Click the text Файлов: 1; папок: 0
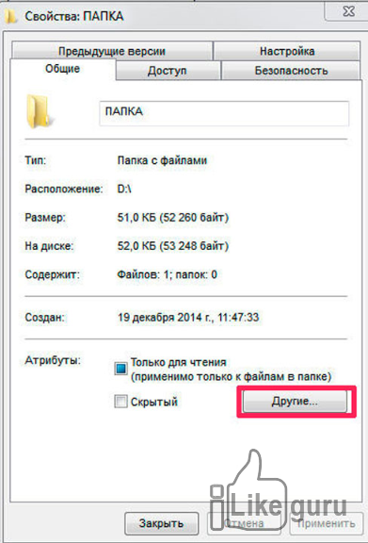 167,275
